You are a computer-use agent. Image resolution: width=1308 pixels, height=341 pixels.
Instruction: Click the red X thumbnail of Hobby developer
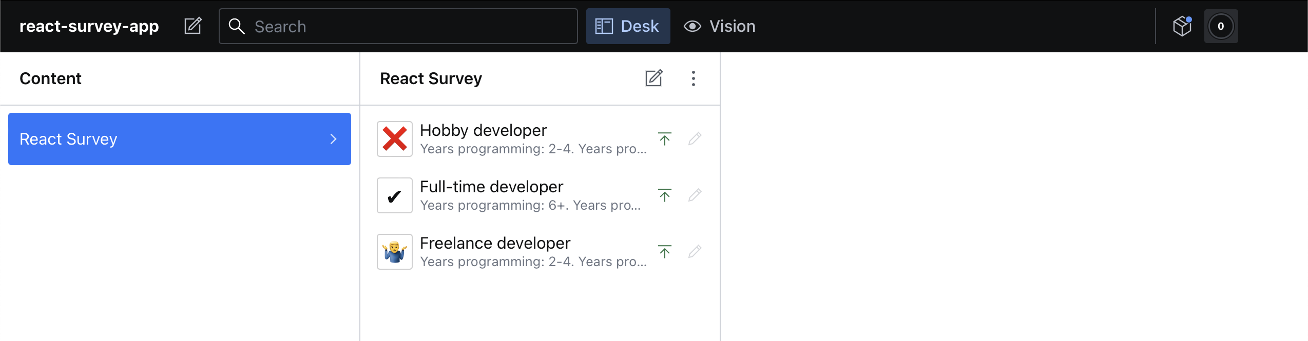[395, 139]
